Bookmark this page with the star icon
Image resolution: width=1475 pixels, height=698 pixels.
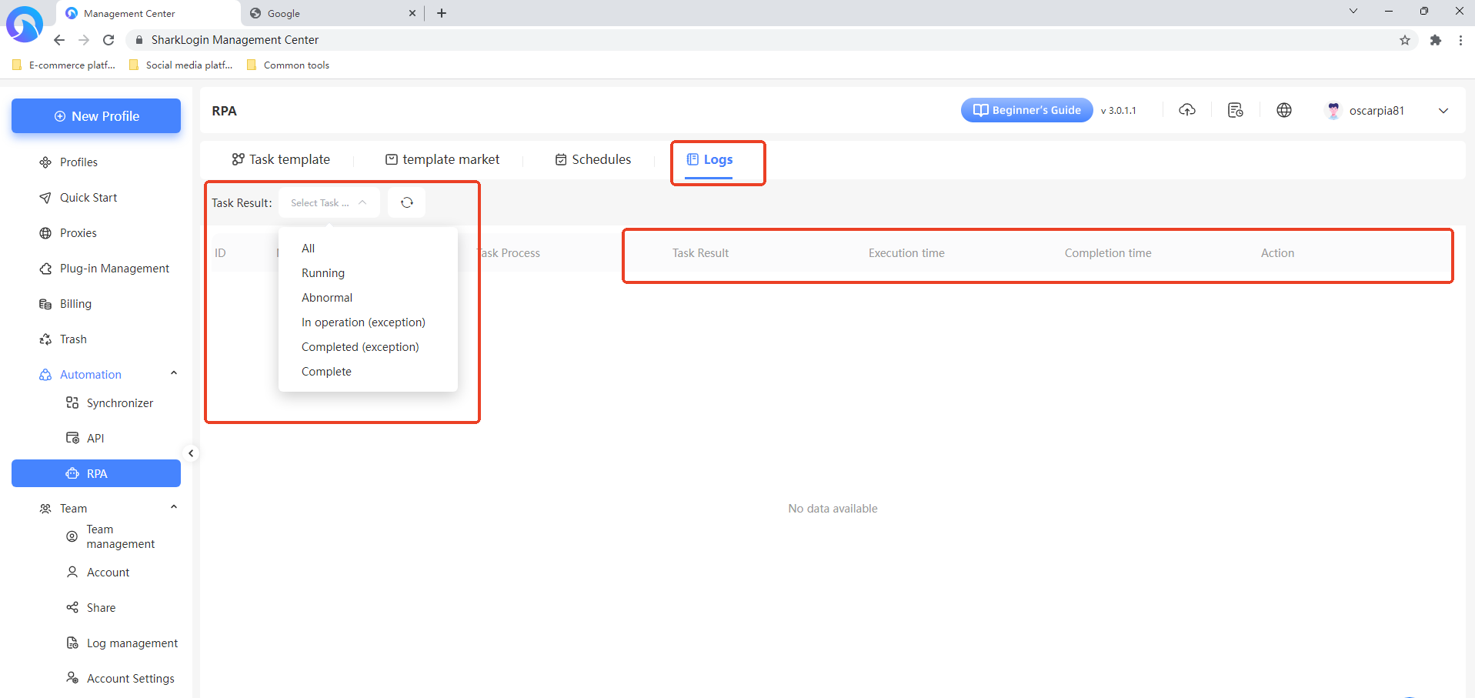1404,40
